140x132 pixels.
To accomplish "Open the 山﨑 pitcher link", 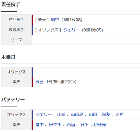I will (x=61, y=114).
